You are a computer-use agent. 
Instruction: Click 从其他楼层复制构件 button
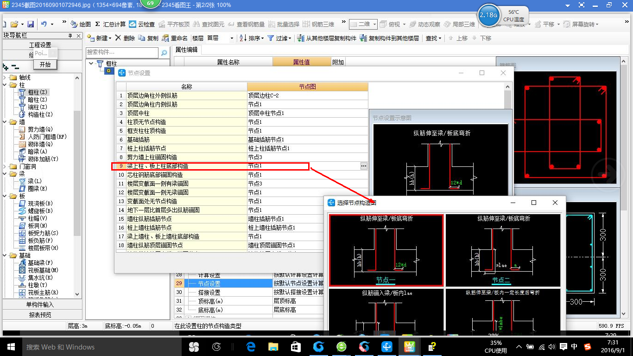point(327,38)
